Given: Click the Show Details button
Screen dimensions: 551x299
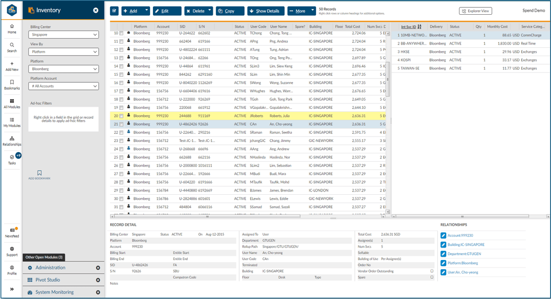Looking at the screenshot, I should point(266,11).
